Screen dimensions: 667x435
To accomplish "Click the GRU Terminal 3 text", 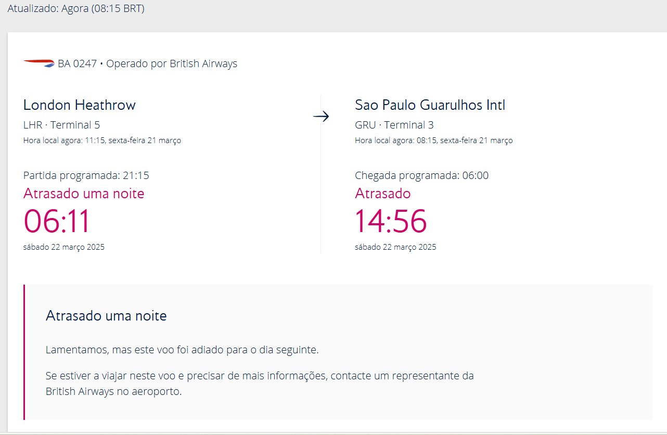I will click(394, 125).
